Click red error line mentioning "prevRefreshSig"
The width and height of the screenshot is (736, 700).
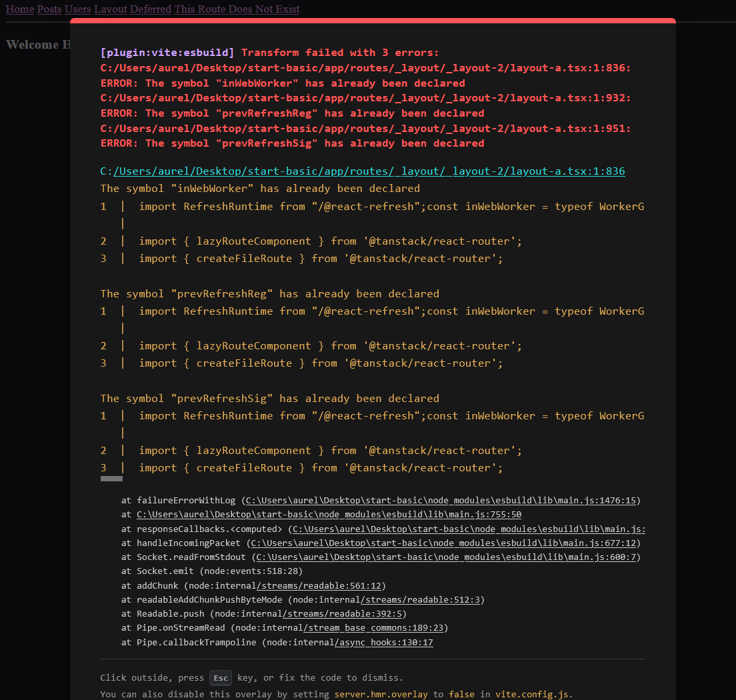[292, 143]
